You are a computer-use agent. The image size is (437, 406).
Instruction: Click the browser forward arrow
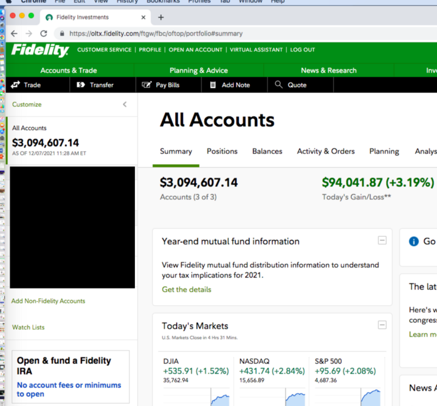[x=29, y=33]
